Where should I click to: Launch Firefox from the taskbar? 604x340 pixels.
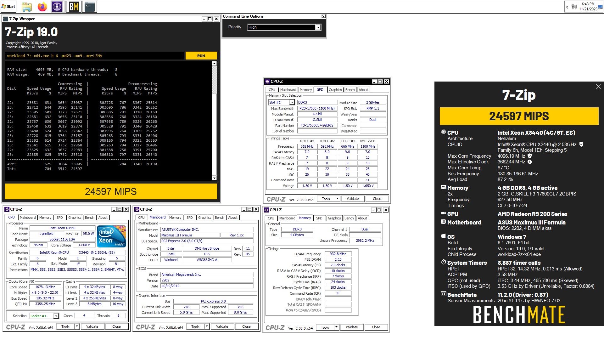click(x=42, y=7)
